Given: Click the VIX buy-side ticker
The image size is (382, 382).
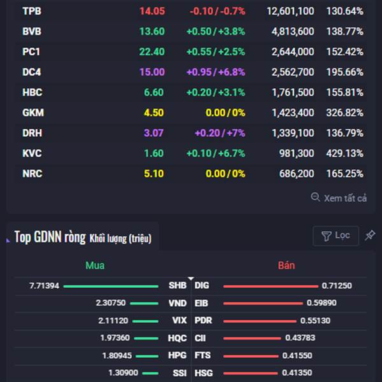Looking at the screenshot, I should [x=180, y=320].
